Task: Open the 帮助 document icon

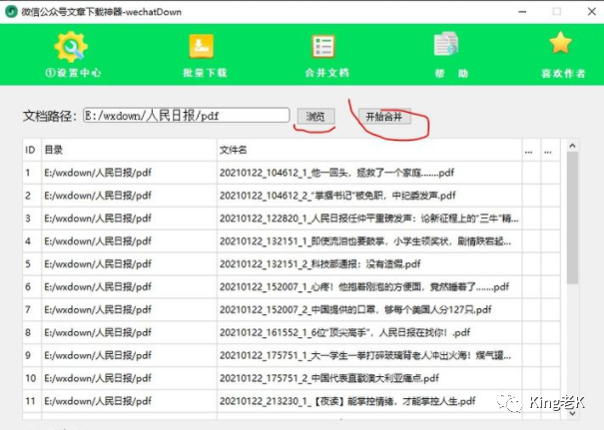Action: click(446, 44)
